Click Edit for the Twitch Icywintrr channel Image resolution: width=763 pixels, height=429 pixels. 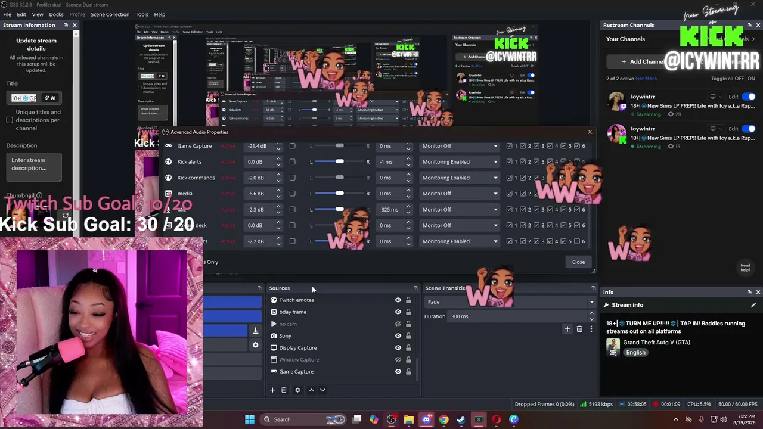[x=733, y=97]
